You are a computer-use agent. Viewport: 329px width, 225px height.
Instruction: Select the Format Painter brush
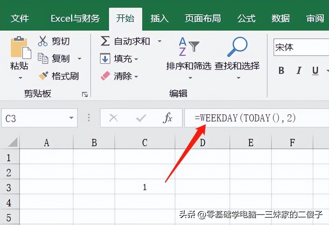pyautogui.click(x=43, y=76)
